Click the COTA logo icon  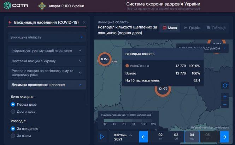[7, 6]
